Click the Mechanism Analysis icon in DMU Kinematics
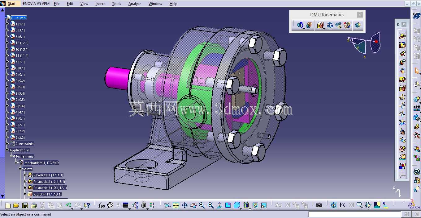421x218 pixels. 358,25
